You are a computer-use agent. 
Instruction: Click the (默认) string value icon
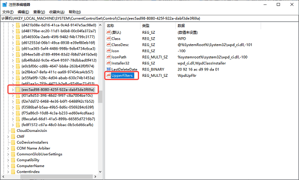point(109,32)
